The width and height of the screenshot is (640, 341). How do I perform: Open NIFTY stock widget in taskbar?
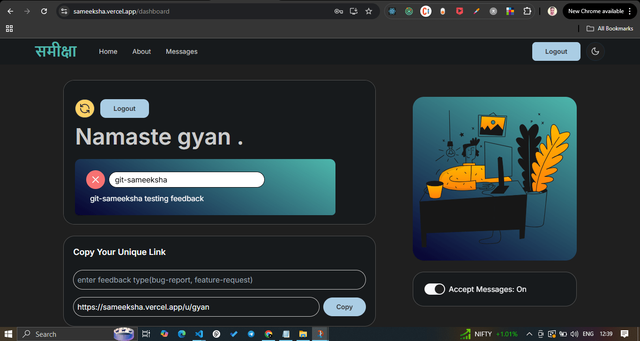(489, 334)
